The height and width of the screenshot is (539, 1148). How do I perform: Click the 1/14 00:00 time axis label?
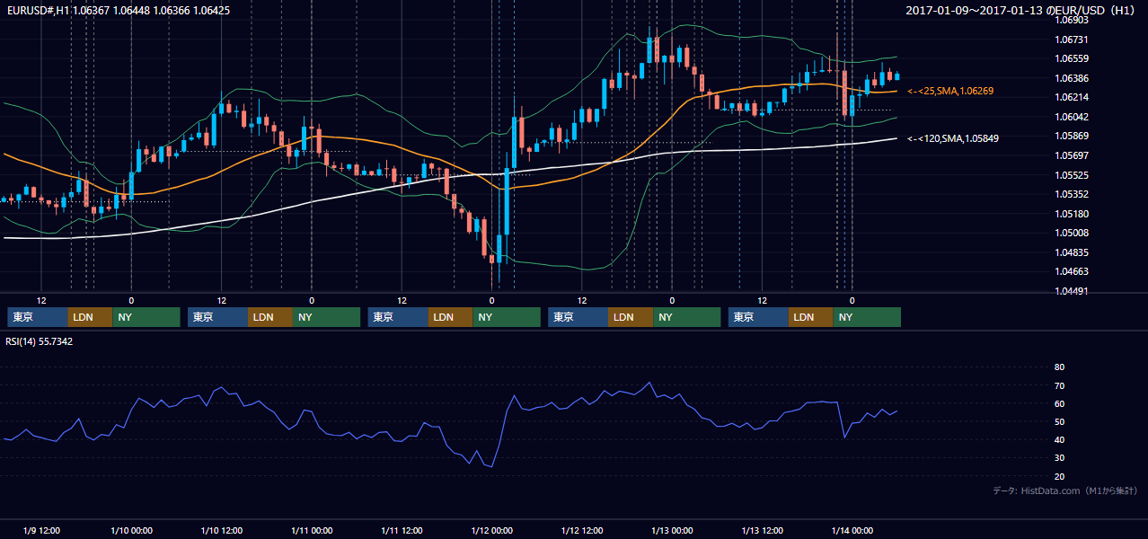pyautogui.click(x=852, y=530)
